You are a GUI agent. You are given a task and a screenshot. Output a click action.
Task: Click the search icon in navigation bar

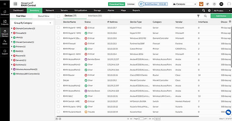(x=203, y=11)
